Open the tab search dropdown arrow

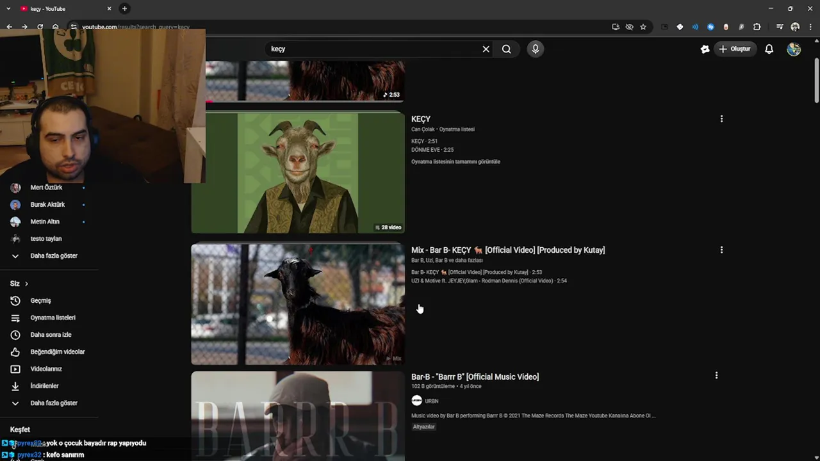[8, 8]
